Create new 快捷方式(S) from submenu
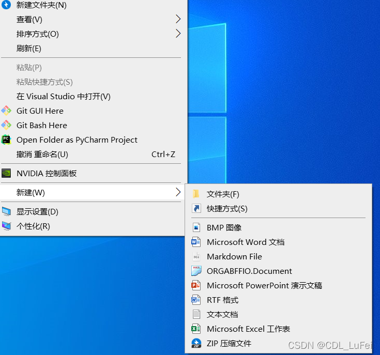Viewport: 380px width, 355px height. click(278, 208)
